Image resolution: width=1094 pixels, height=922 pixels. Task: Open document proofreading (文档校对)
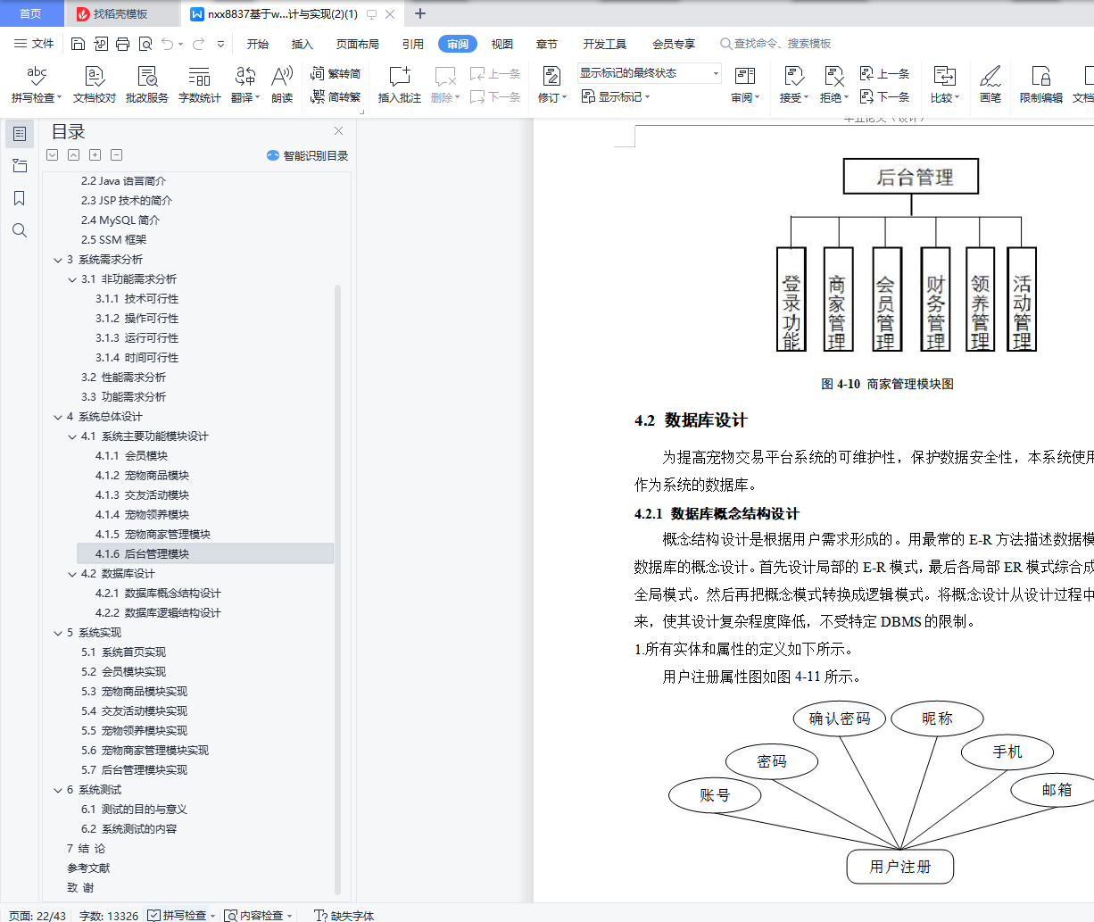point(95,85)
